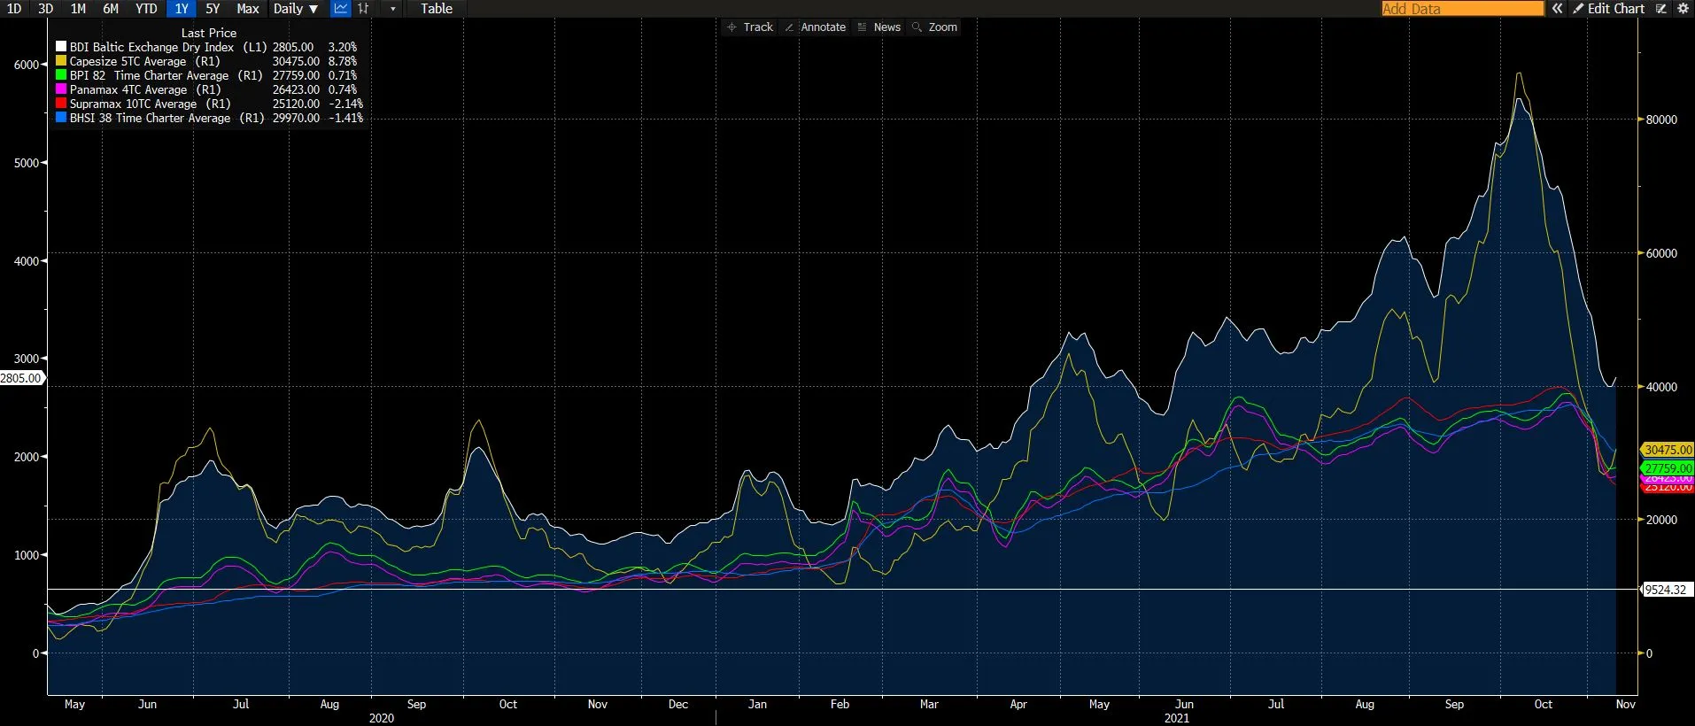Image resolution: width=1695 pixels, height=726 pixels.
Task: Enable the Track crosshair tool
Action: point(750,27)
